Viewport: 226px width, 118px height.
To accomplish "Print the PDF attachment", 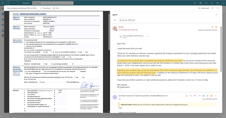I will 56,8.
